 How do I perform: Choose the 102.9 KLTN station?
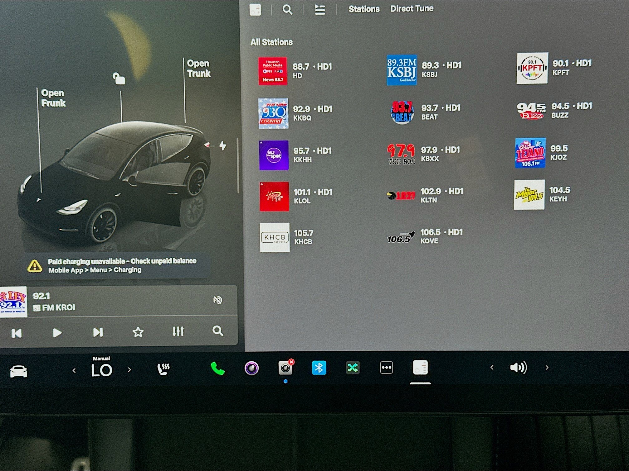(425, 195)
